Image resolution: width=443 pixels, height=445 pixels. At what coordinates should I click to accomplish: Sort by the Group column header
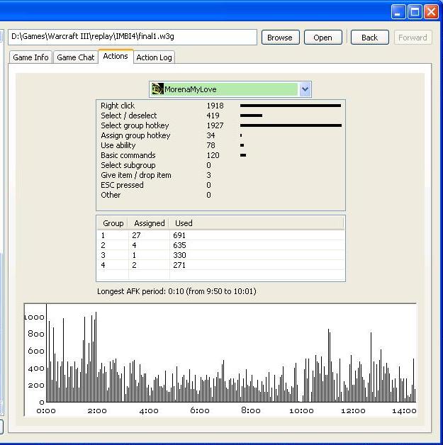click(113, 223)
